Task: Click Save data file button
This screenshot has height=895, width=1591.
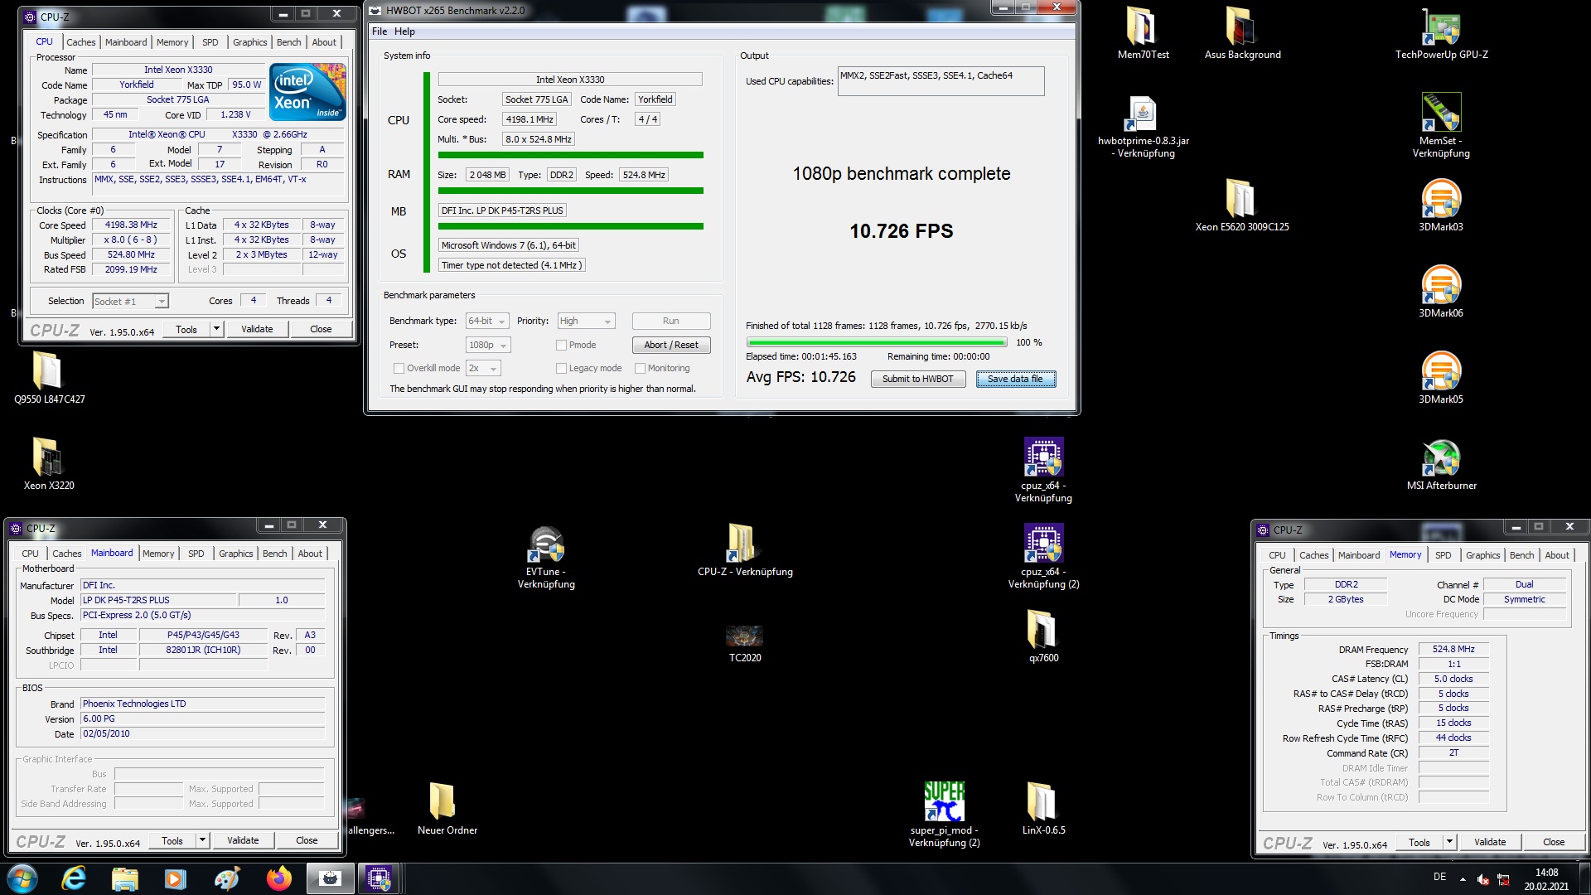Action: (1015, 379)
